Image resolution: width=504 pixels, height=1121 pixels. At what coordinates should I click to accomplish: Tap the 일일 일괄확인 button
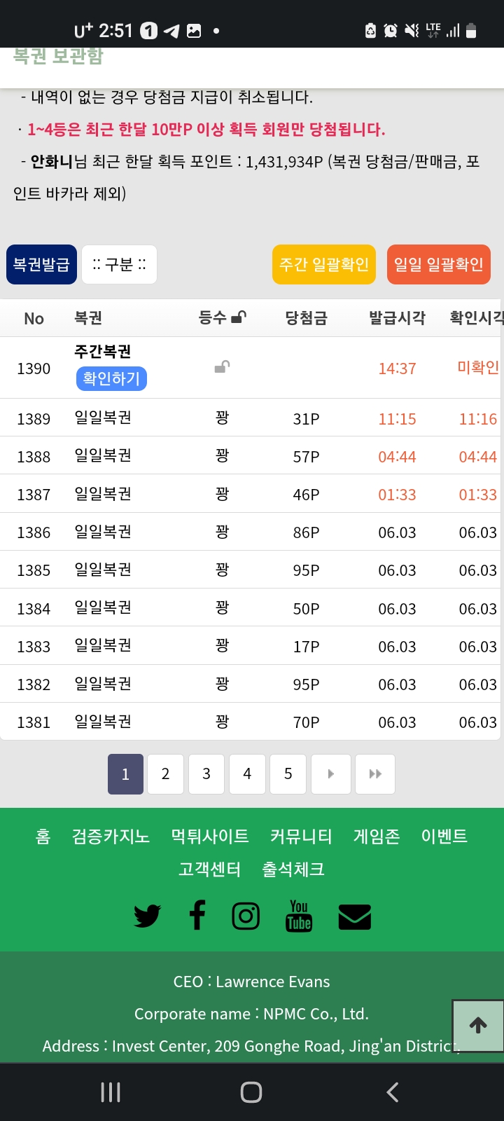(439, 264)
